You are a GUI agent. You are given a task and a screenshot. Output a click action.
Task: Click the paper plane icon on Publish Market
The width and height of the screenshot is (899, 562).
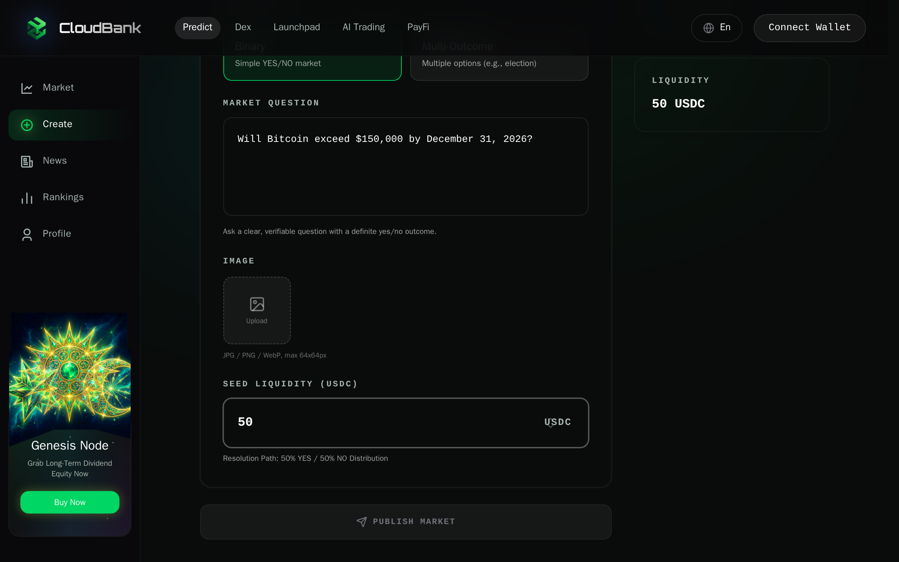[361, 522]
